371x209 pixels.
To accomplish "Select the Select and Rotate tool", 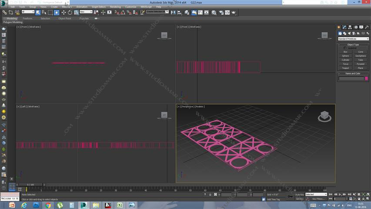I will [x=70, y=12].
